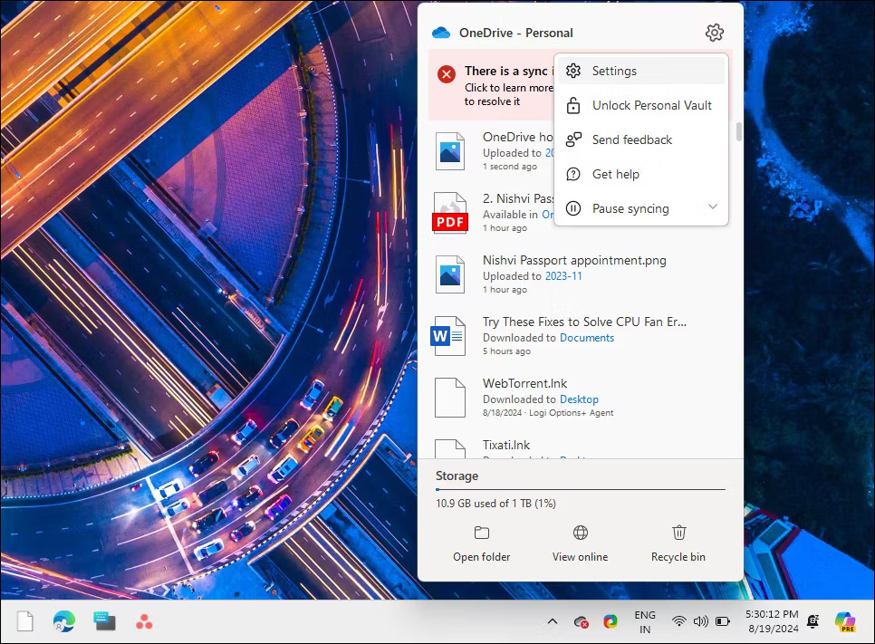Viewport: 875px width, 644px height.
Task: Click the storage usage progress bar
Action: (x=580, y=488)
